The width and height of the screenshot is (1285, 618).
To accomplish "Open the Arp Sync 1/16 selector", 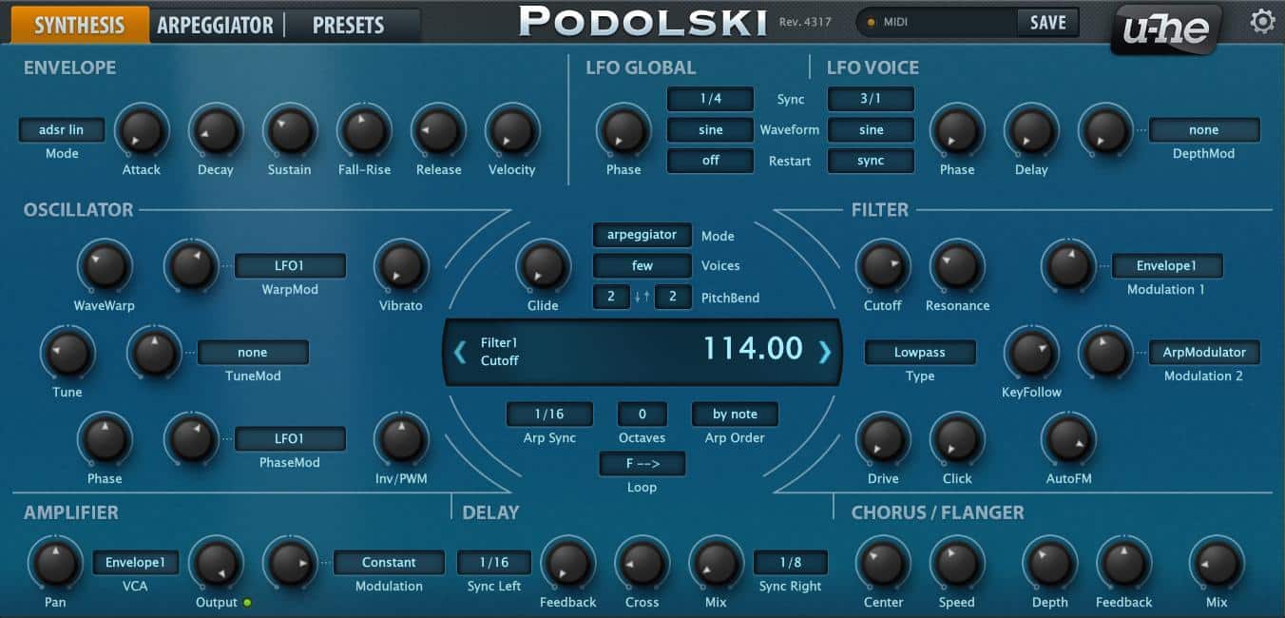I will (549, 415).
